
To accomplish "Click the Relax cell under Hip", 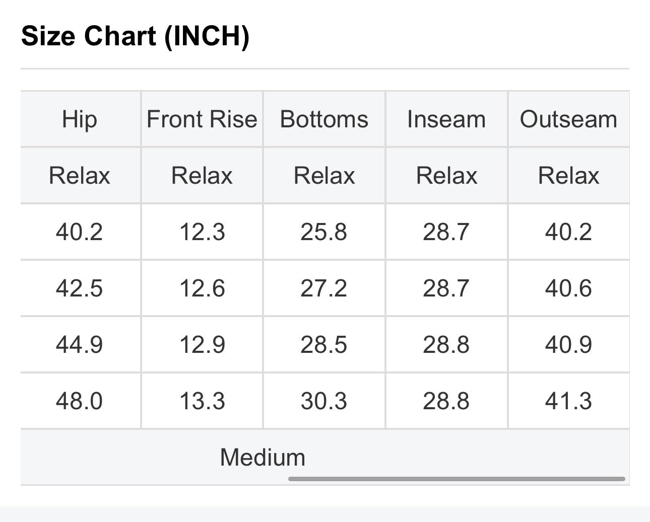I will (x=80, y=176).
